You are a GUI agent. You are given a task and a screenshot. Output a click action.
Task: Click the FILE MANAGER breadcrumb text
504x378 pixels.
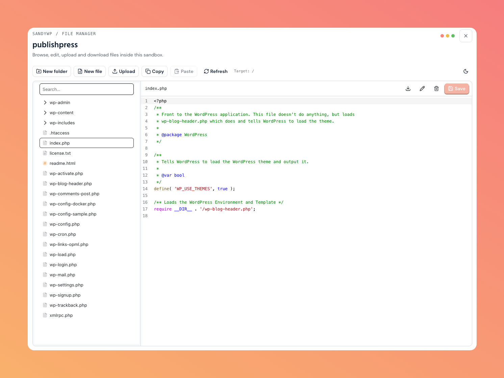coord(79,34)
